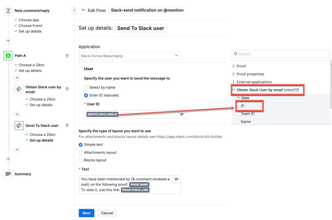Viewport: 332px width, 220px height.
Task: Choose the Attachments layout radio button
Action: [x=81, y=153]
